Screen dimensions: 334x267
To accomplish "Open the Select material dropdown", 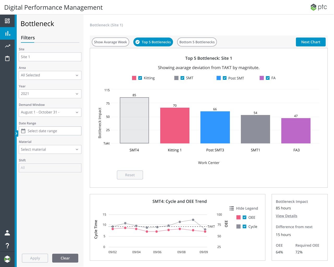I will click(x=50, y=149).
